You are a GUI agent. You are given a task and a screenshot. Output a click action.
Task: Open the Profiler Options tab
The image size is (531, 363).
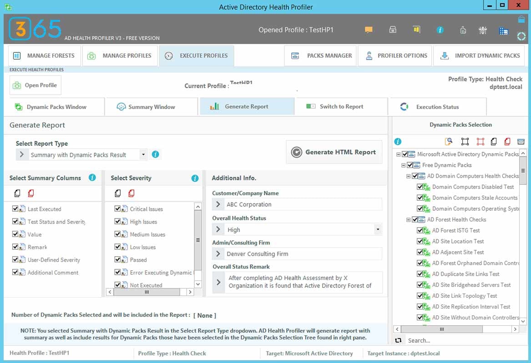[x=395, y=55]
